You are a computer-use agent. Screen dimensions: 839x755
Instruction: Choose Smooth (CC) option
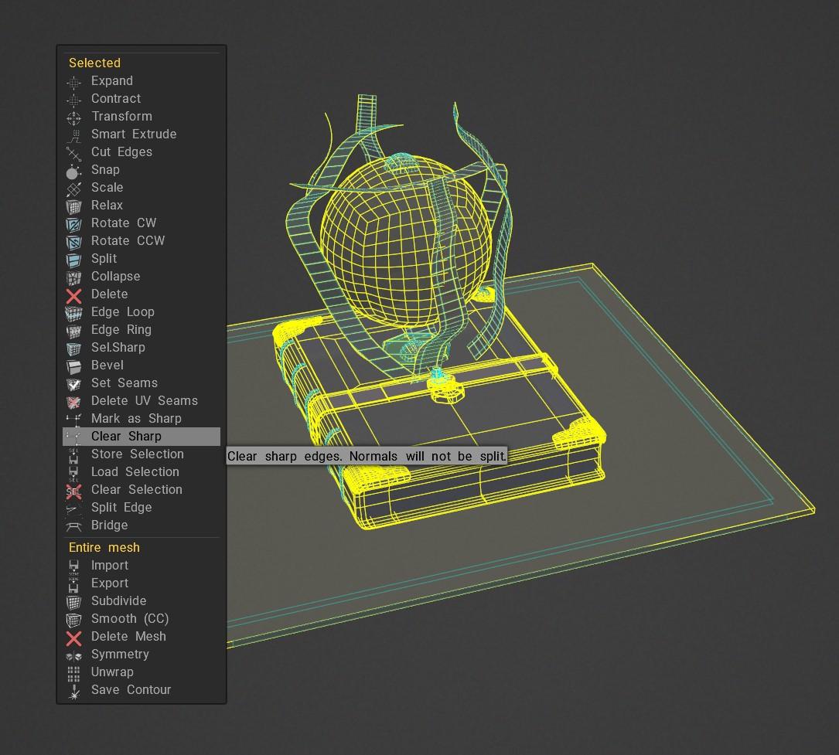coord(129,619)
